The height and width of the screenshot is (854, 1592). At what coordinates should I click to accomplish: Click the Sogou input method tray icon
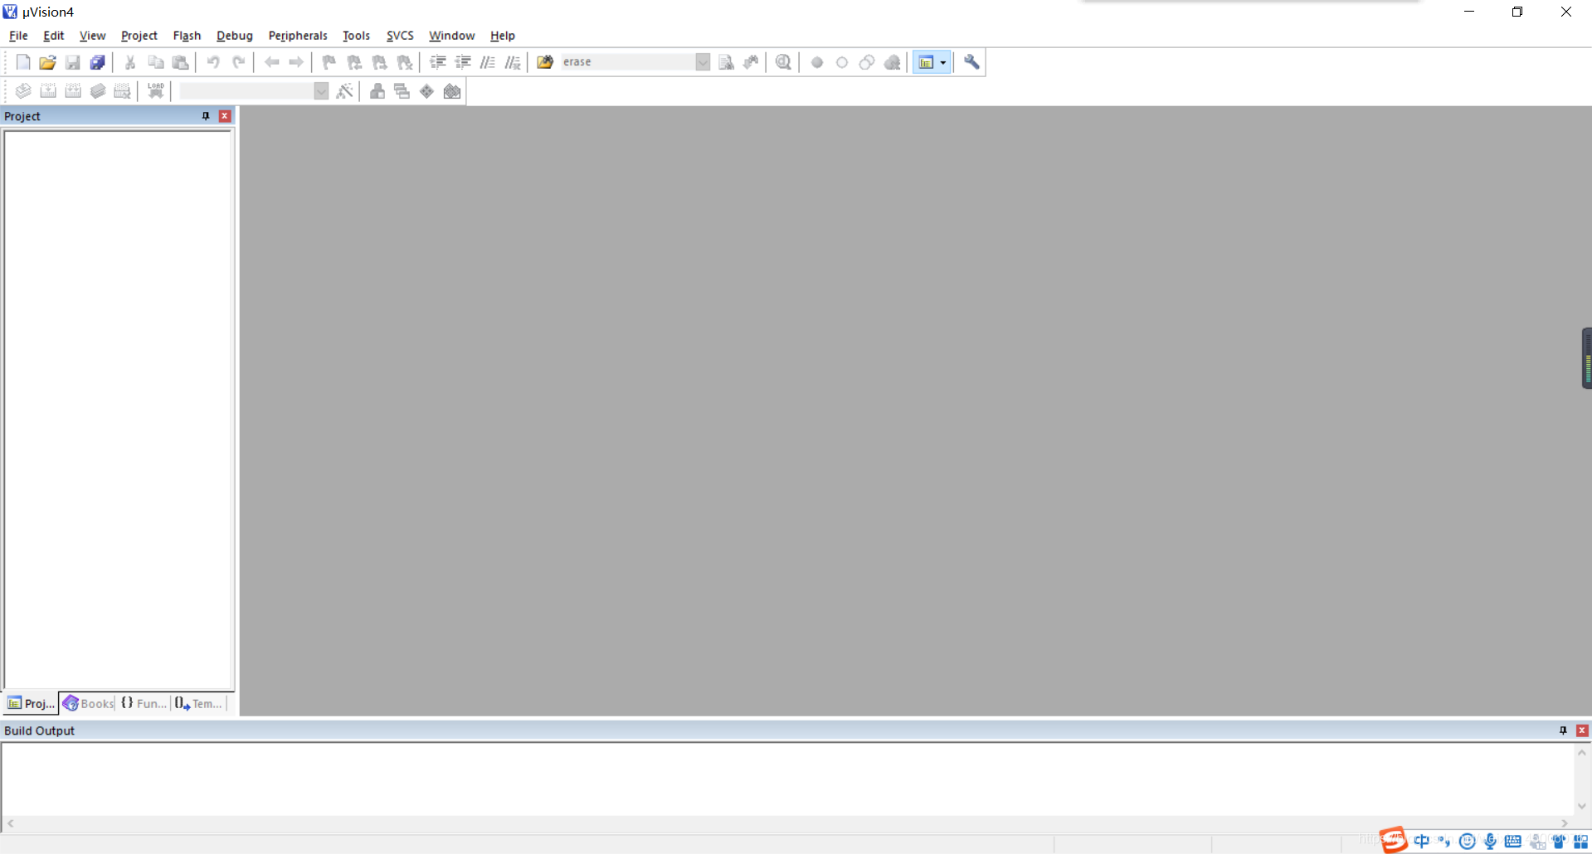point(1395,840)
